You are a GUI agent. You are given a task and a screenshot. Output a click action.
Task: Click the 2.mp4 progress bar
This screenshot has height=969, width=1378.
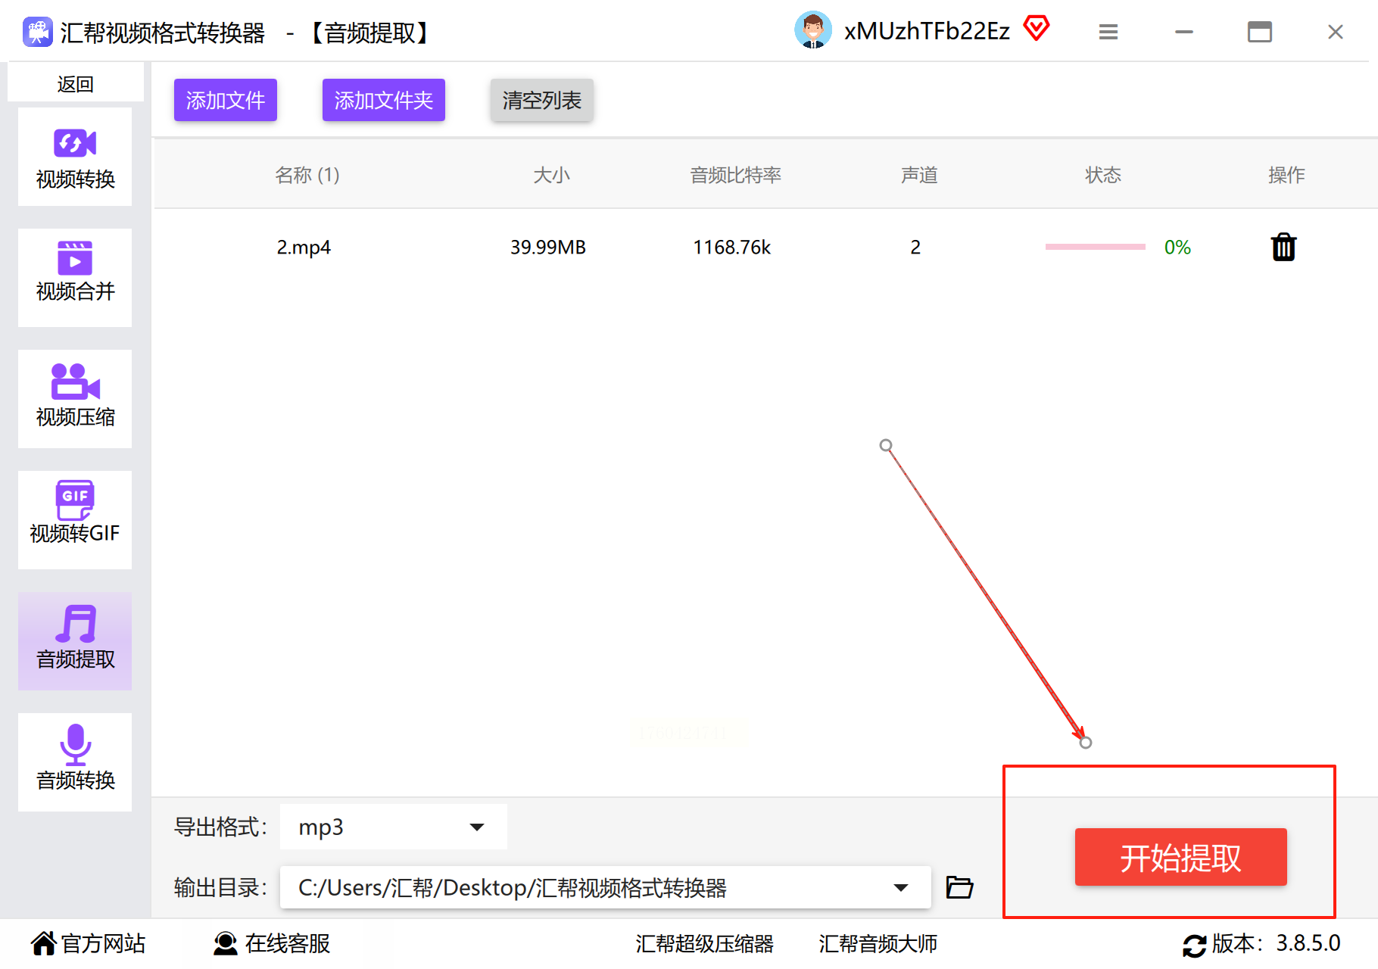[1096, 247]
